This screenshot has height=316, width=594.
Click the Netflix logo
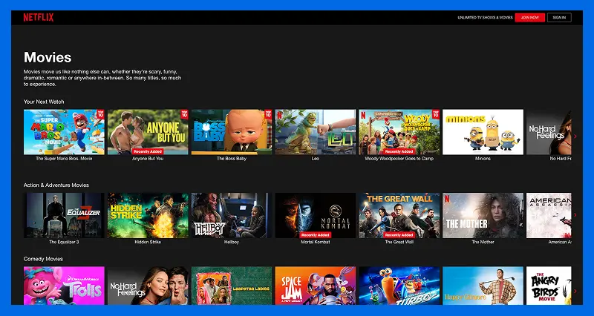point(39,17)
